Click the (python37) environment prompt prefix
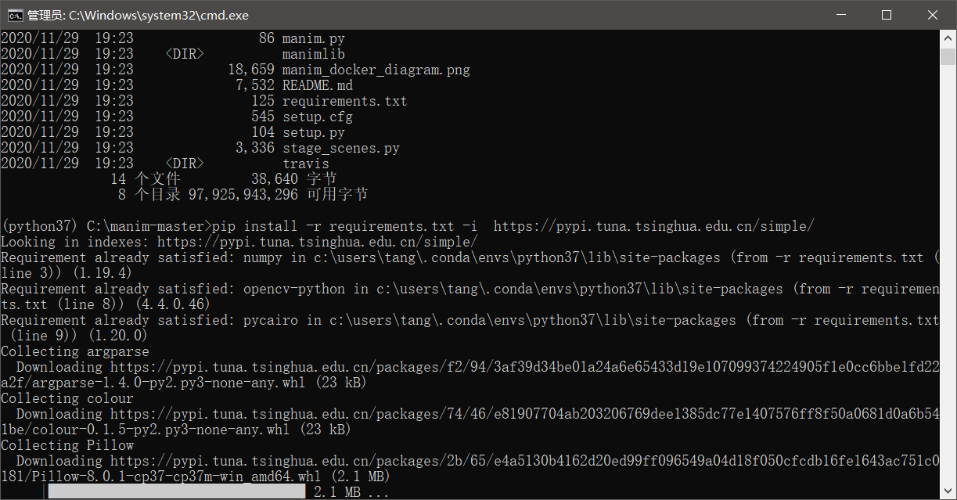The image size is (957, 500). coord(40,226)
